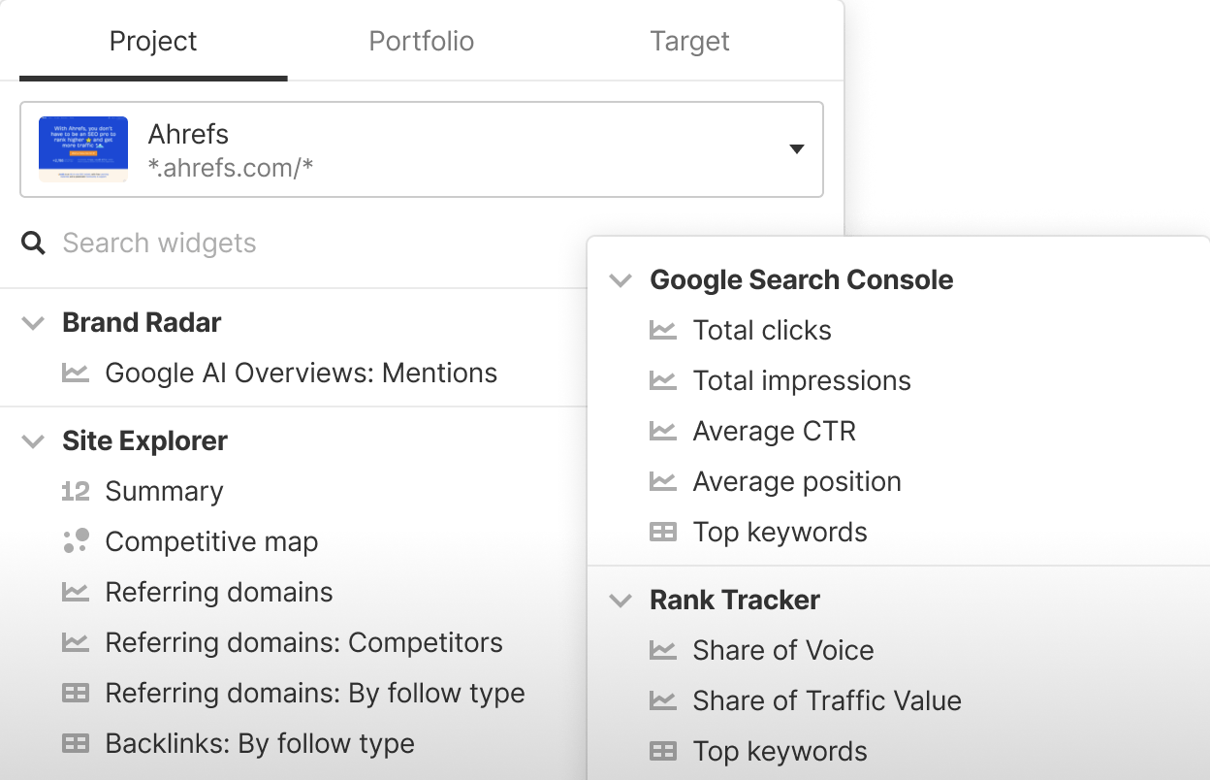The height and width of the screenshot is (780, 1210).
Task: Open the Ahrefs project selector dropdown
Action: click(797, 148)
